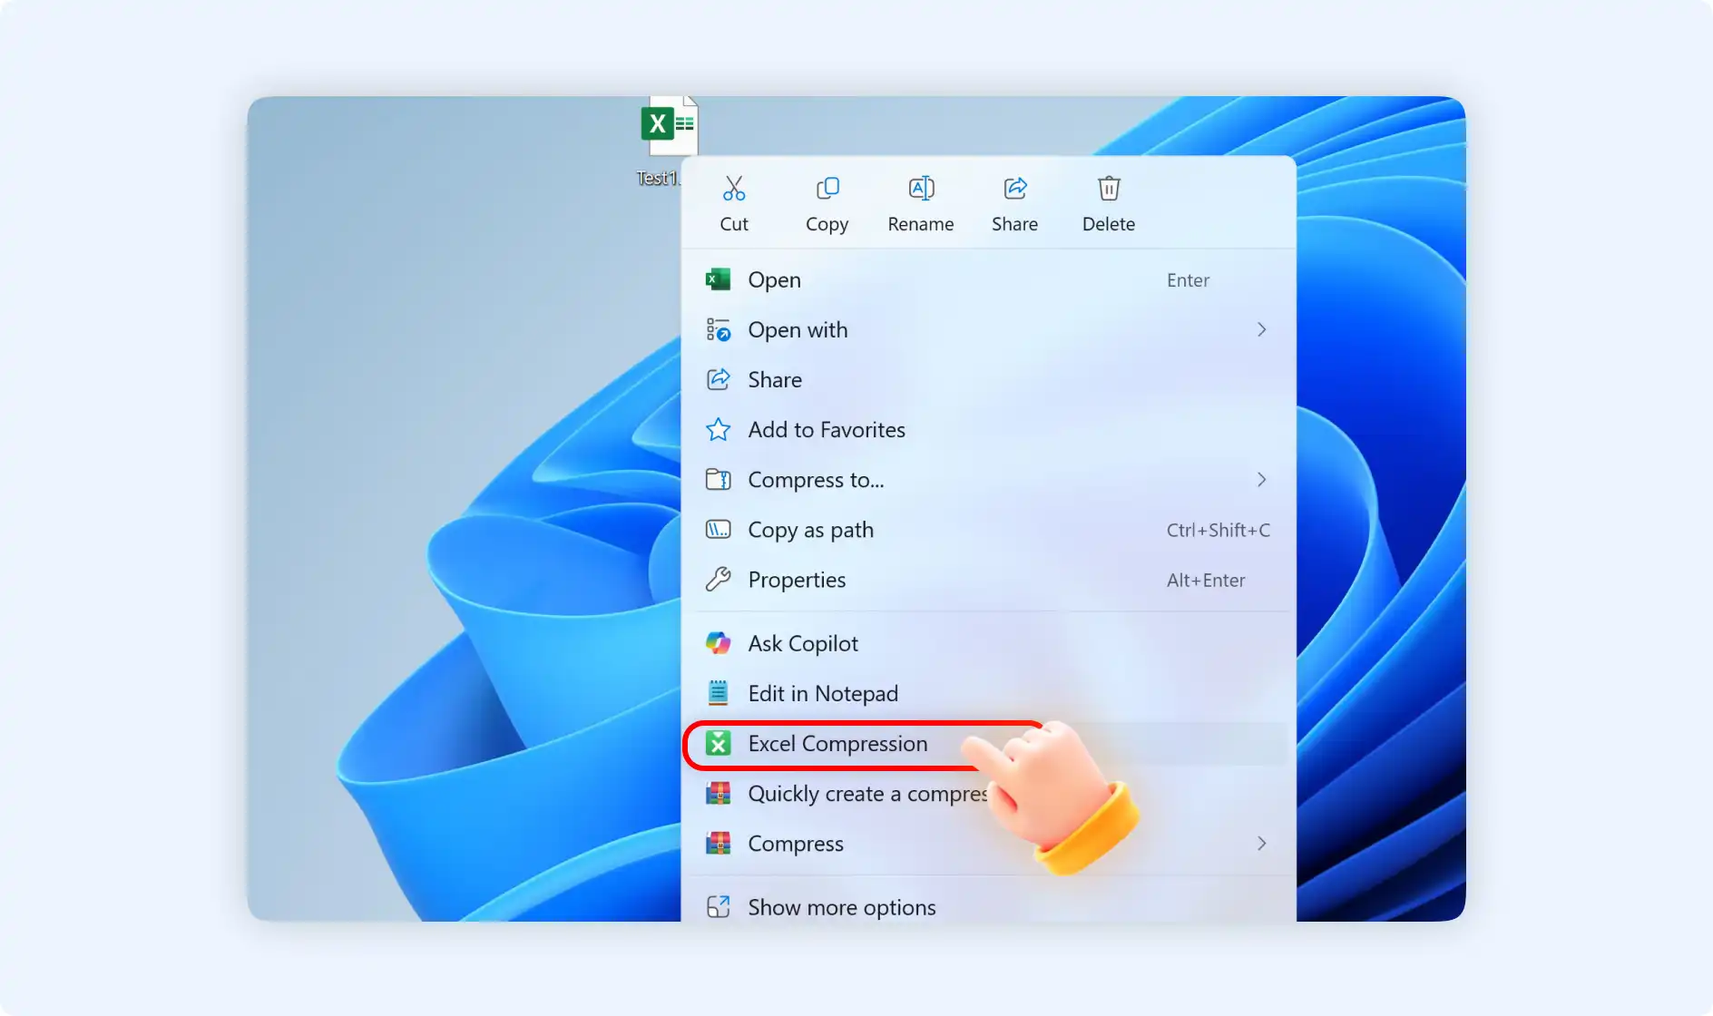The image size is (1713, 1016).
Task: Choose Quickly create a compressed file entry
Action: pos(989,793)
